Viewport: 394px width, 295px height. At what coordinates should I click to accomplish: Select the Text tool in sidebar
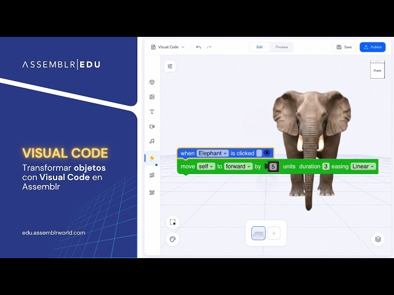tap(152, 112)
